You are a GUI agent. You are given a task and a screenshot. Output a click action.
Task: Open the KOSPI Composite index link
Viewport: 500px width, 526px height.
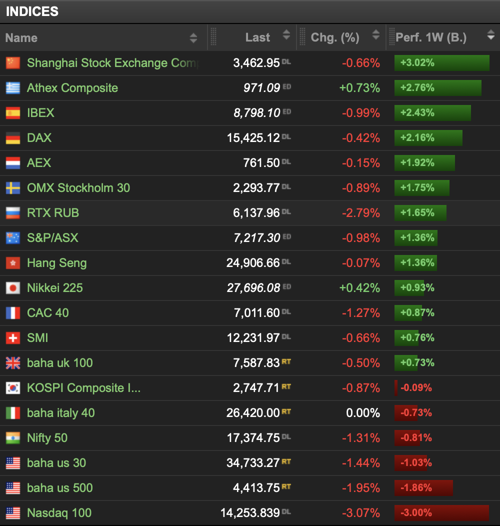pos(83,388)
